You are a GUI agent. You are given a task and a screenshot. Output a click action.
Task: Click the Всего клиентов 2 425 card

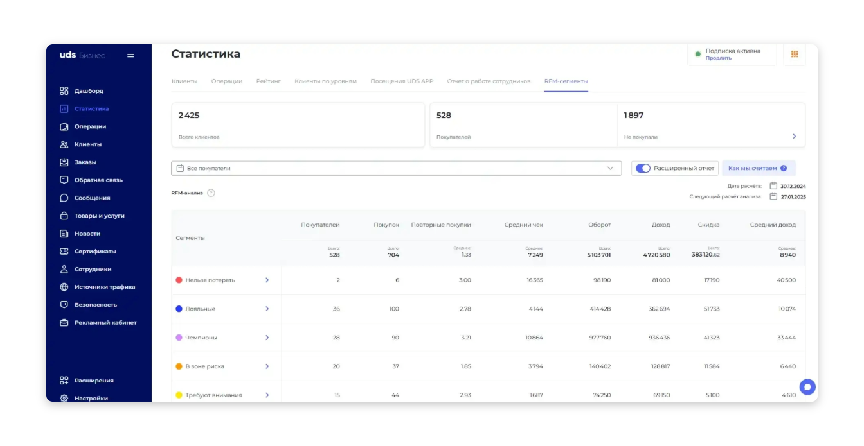click(298, 125)
